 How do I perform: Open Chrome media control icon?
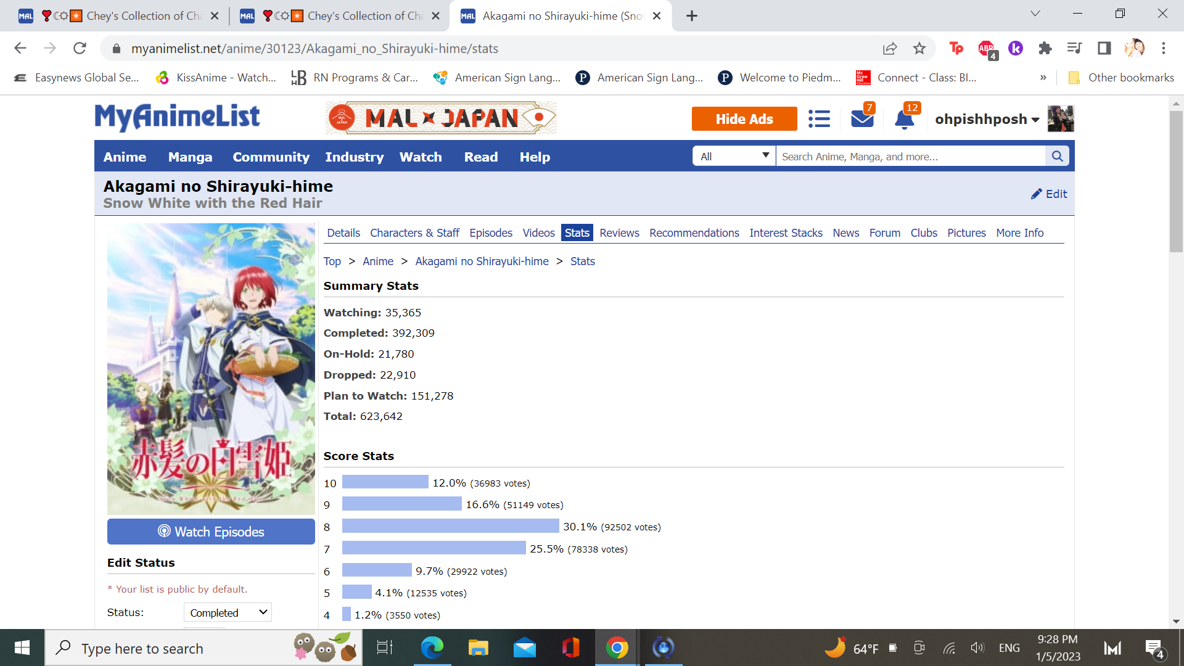[x=1075, y=48]
